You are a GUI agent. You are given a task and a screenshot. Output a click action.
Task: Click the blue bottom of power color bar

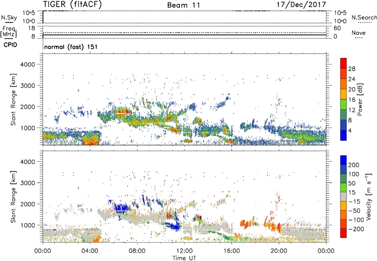[x=344, y=135]
